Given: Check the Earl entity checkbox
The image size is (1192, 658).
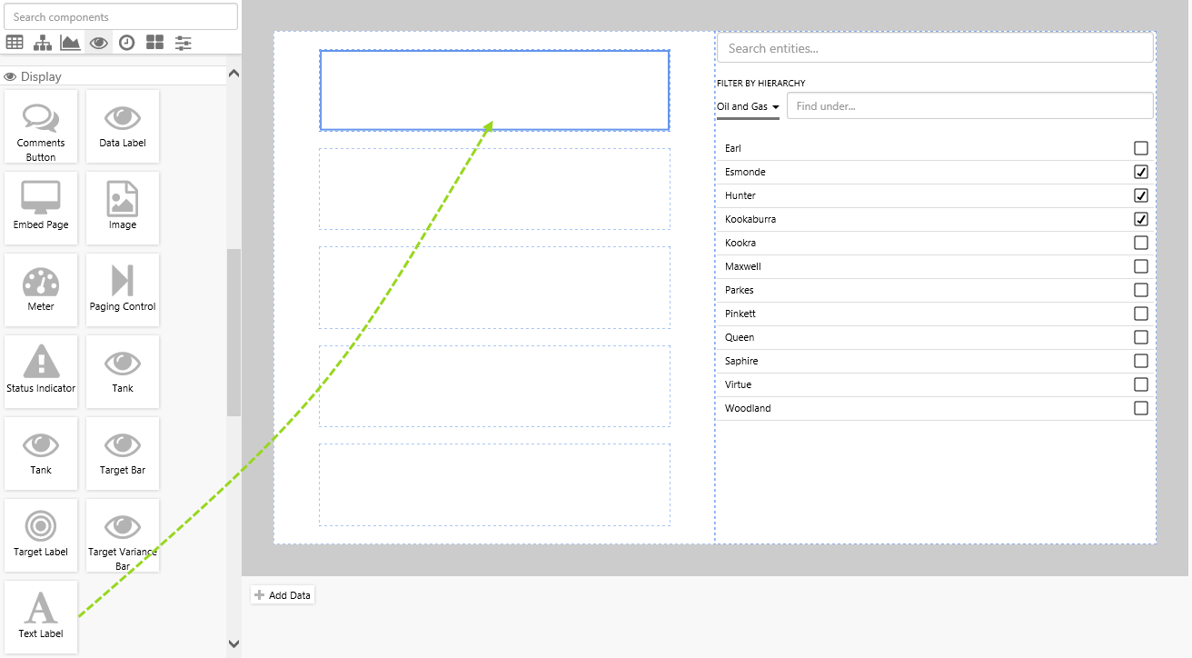Looking at the screenshot, I should [1141, 148].
